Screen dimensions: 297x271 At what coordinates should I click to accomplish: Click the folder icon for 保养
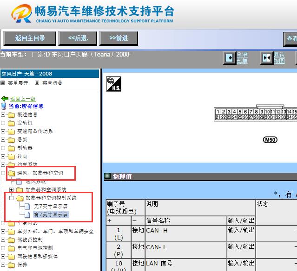pos(11,265)
